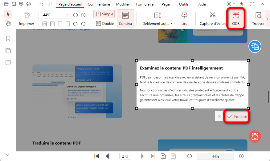The width and height of the screenshot is (270, 161).
Task: Enter fullscreen mode
Action: [x=252, y=4]
